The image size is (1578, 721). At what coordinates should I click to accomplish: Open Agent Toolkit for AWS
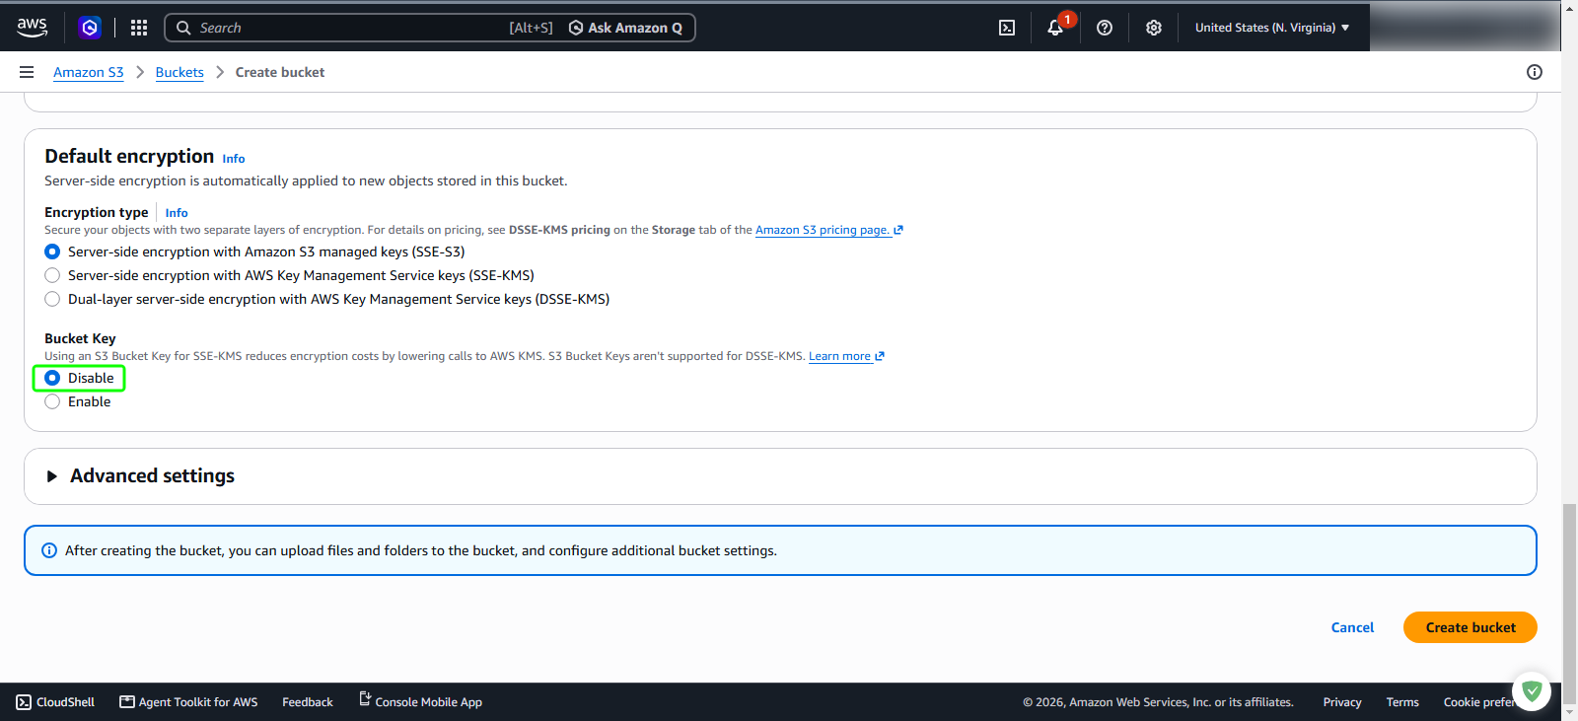coord(188,702)
